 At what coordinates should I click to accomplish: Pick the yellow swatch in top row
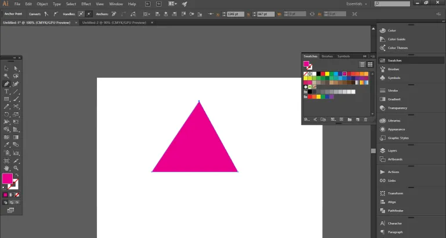click(327, 74)
